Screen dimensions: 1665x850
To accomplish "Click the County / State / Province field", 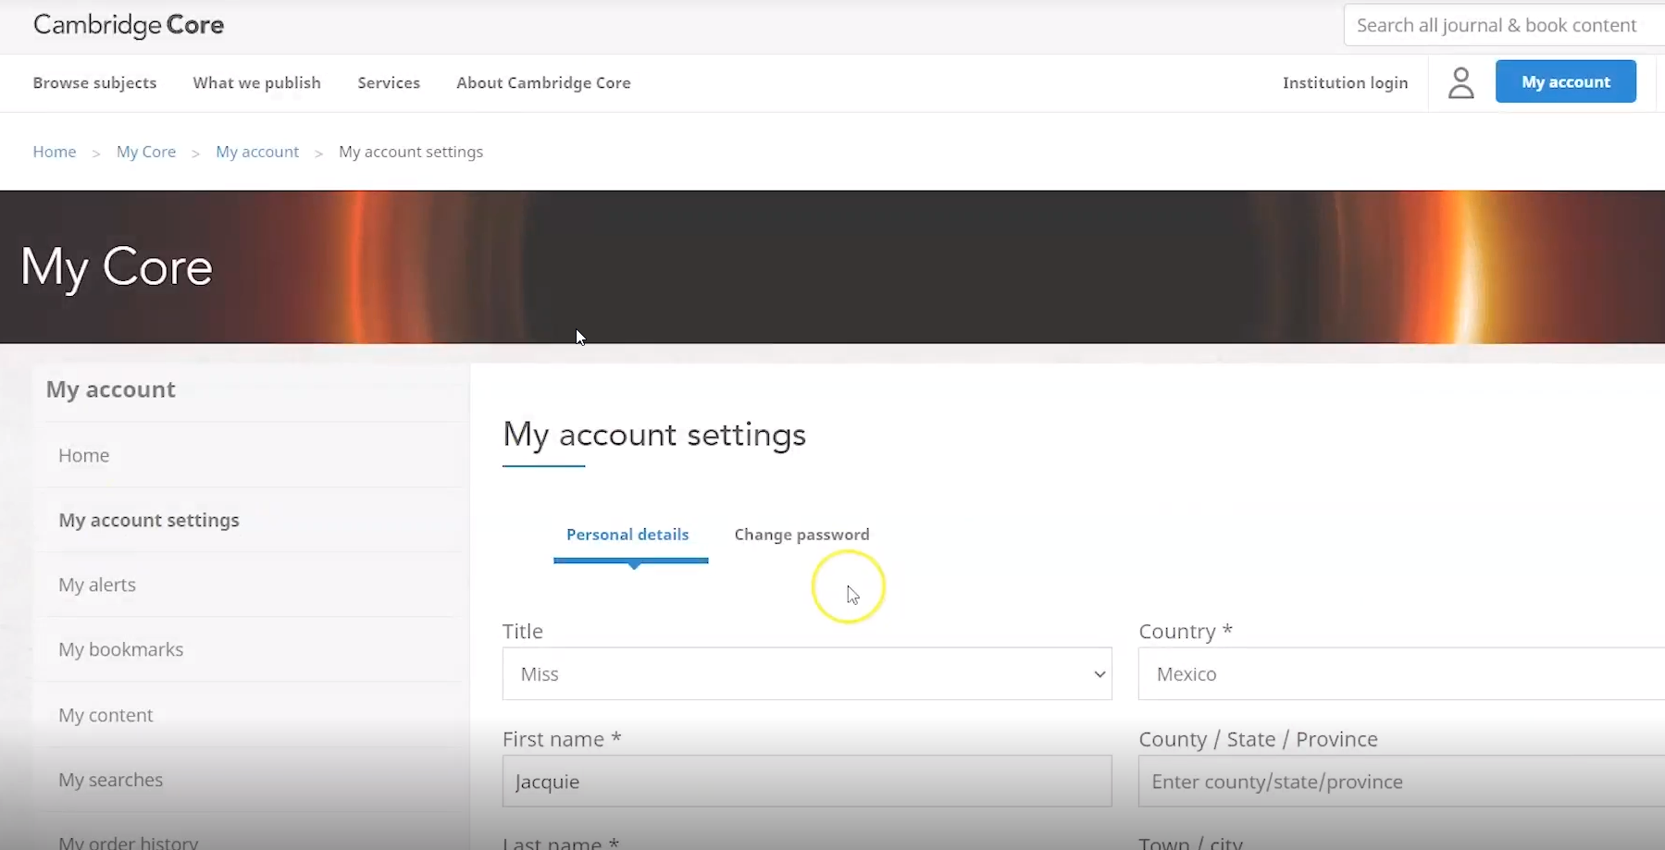I will tap(1401, 781).
